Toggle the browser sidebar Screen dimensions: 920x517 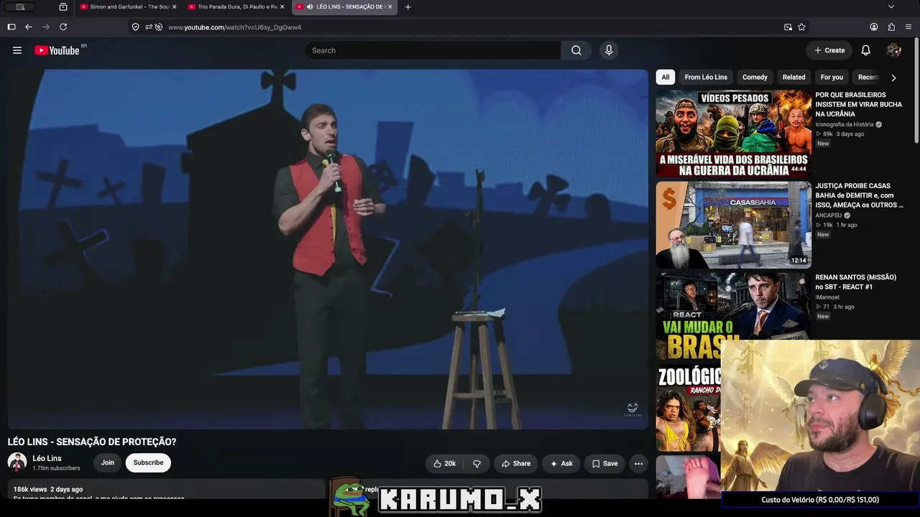point(11,27)
